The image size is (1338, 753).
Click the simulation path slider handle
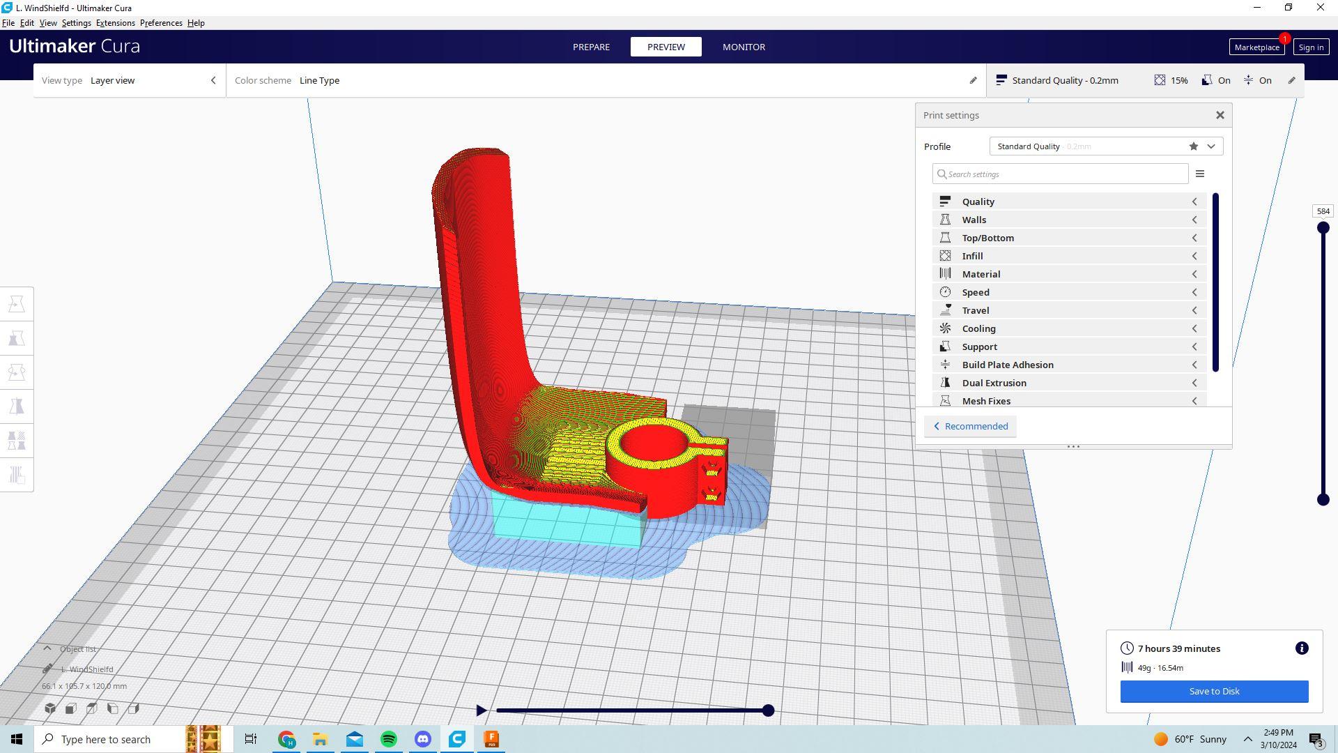[x=768, y=710]
